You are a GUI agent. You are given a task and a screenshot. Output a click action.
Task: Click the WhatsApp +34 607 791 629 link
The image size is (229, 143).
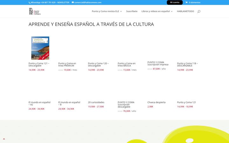pos(43,3)
